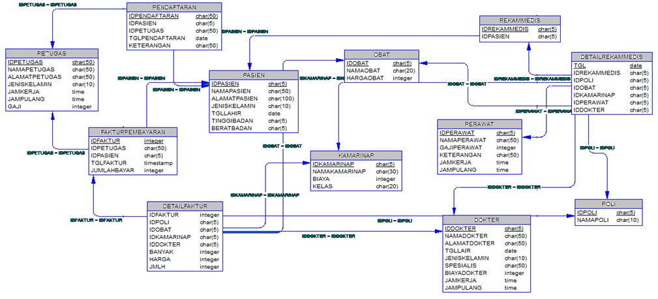
Task: Select the OBAT table header
Action: pyautogui.click(x=381, y=55)
